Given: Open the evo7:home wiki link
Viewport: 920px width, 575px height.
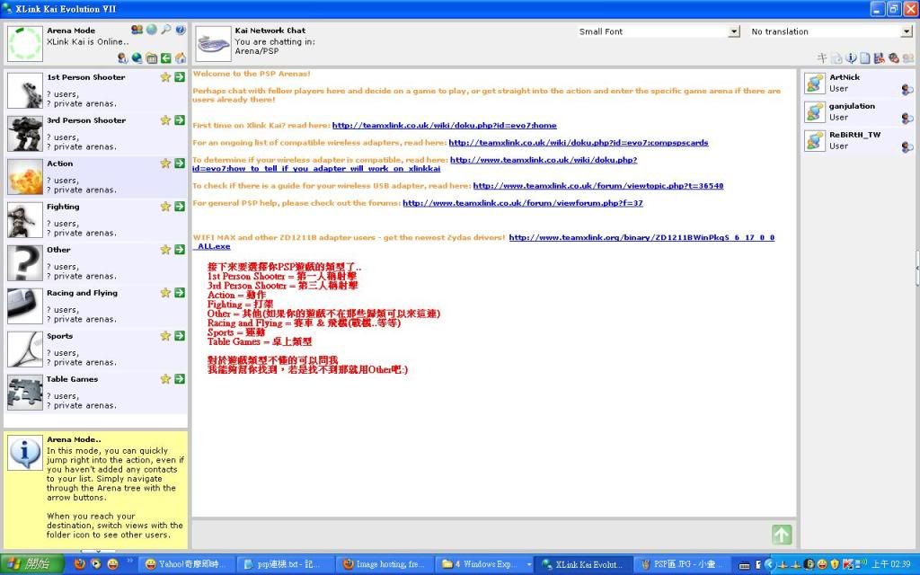Looking at the screenshot, I should coord(444,125).
